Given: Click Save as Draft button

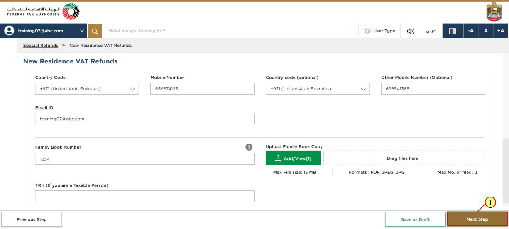Looking at the screenshot, I should 415,219.
